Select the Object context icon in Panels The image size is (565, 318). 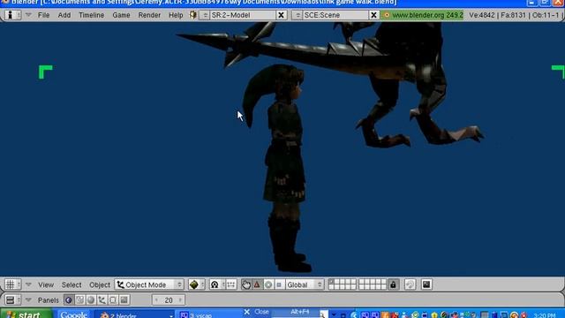coord(102,300)
